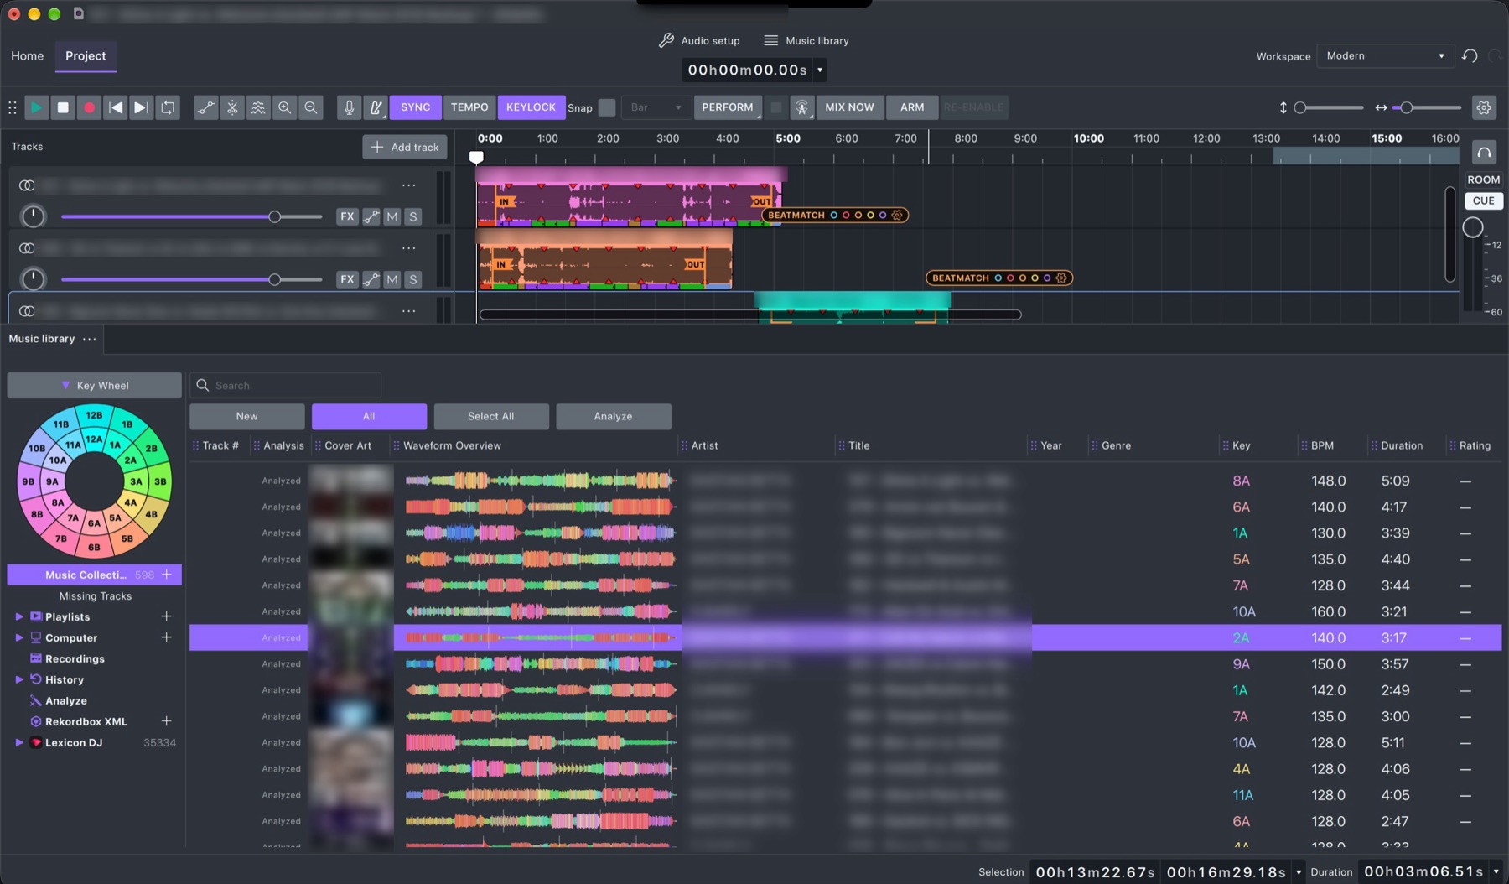Image resolution: width=1509 pixels, height=884 pixels.
Task: Toggle the TEMPO button
Action: (x=469, y=107)
